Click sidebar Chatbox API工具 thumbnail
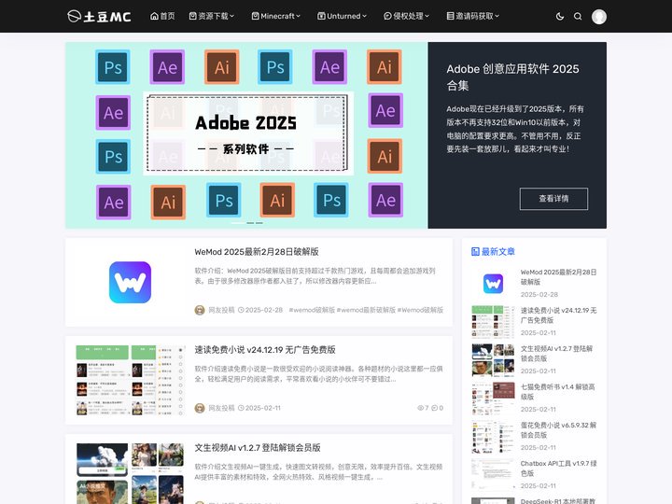Image resolution: width=672 pixels, height=504 pixels. click(x=493, y=475)
